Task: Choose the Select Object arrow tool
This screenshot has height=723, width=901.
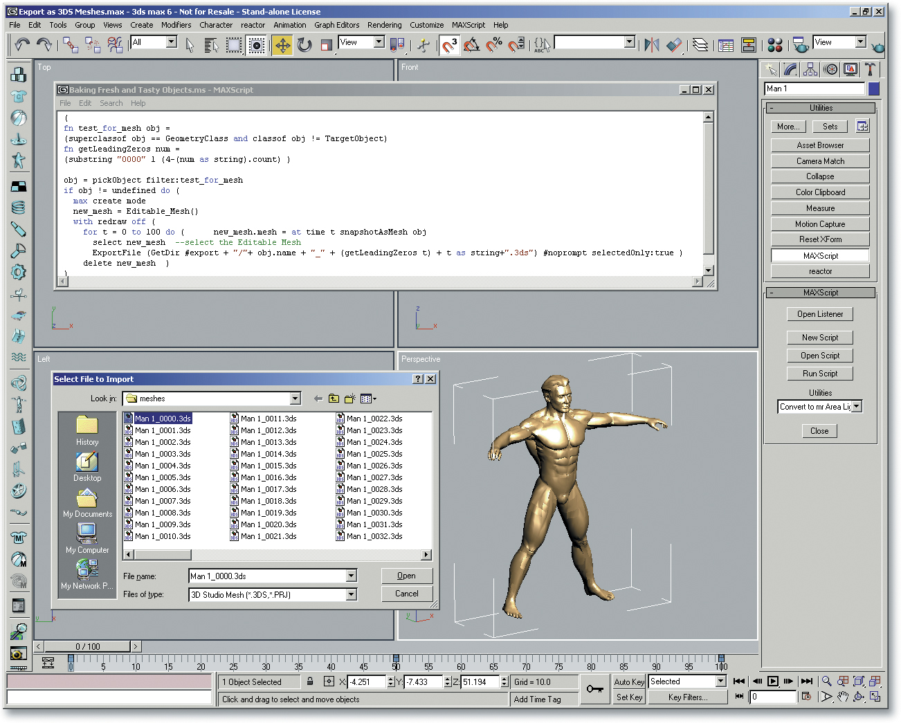Action: pos(190,46)
